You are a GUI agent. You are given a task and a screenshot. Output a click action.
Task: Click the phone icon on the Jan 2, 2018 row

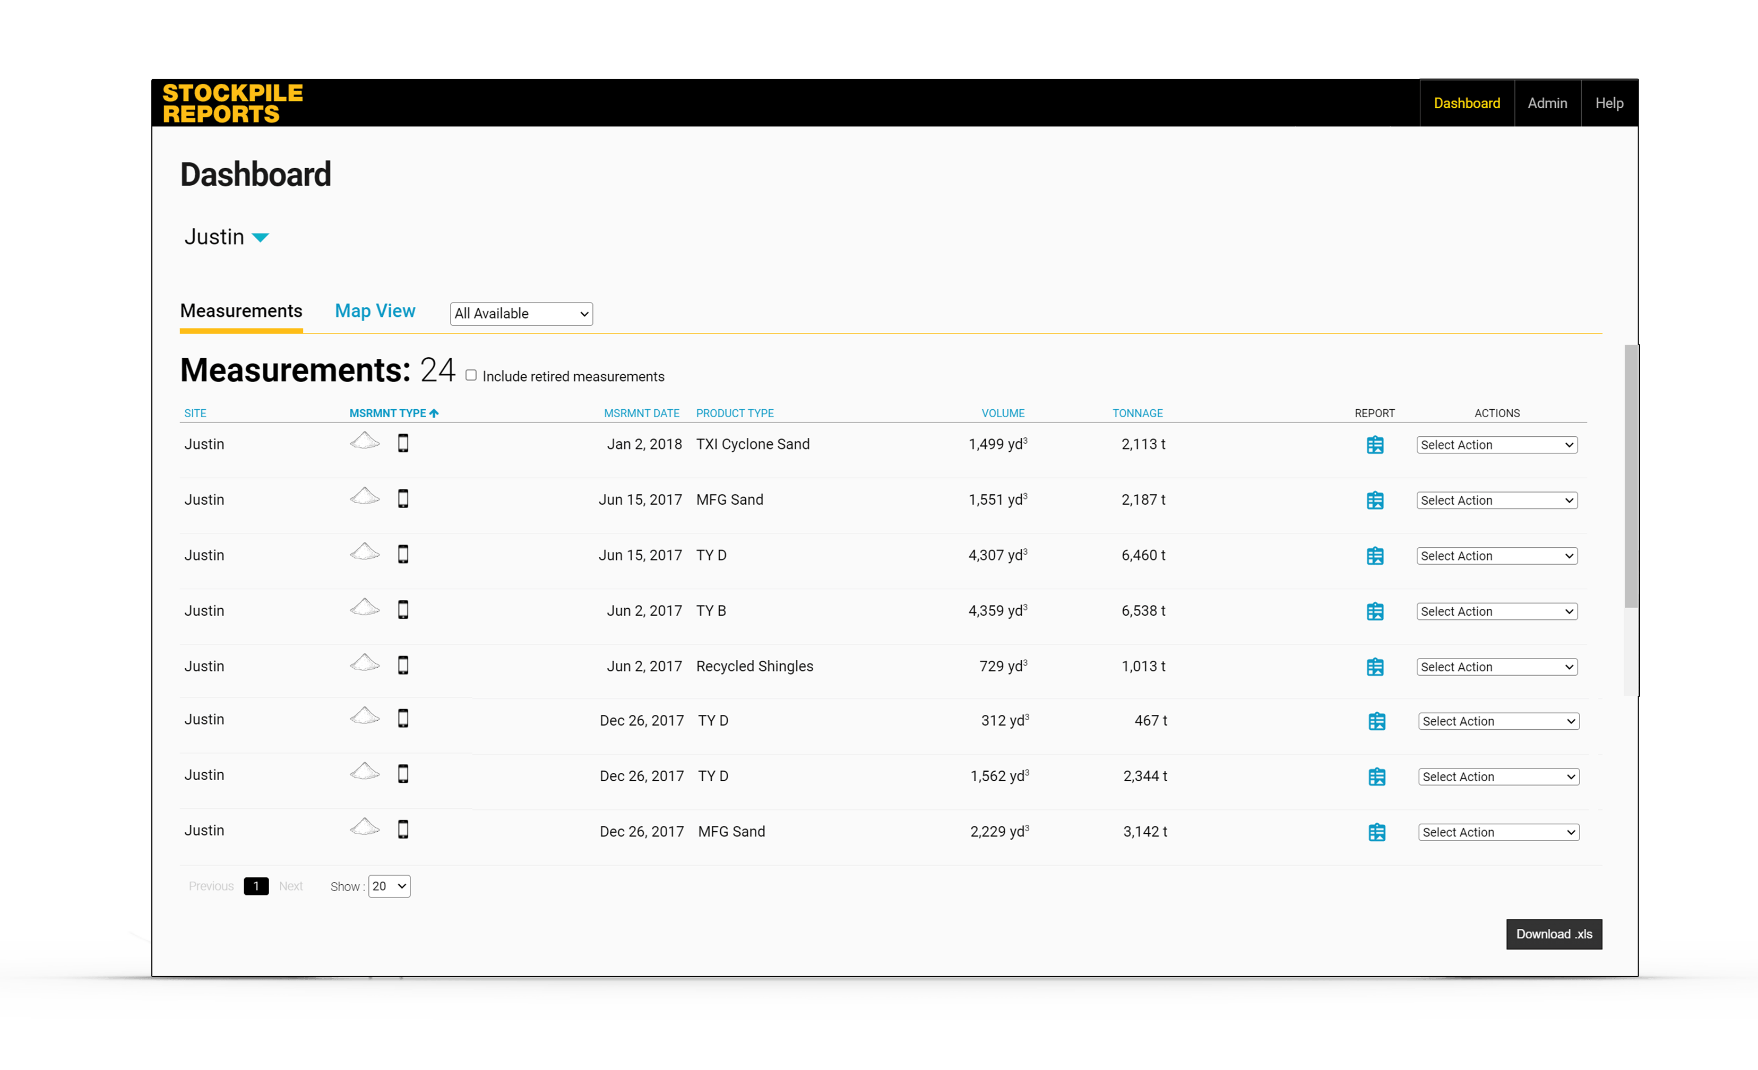click(x=403, y=443)
